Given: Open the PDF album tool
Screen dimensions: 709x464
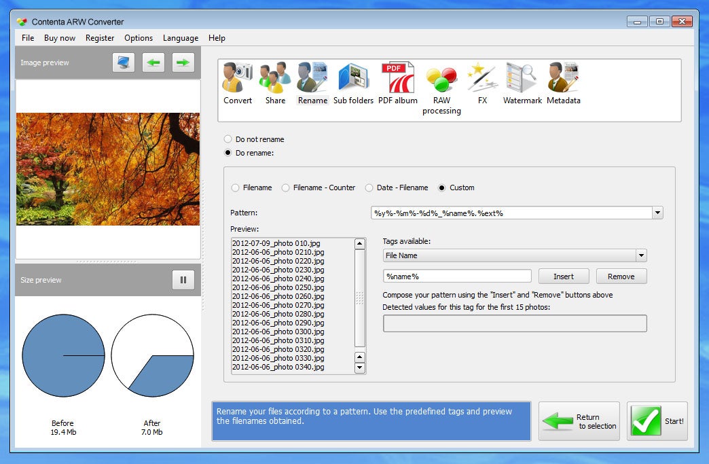Looking at the screenshot, I should (397, 83).
